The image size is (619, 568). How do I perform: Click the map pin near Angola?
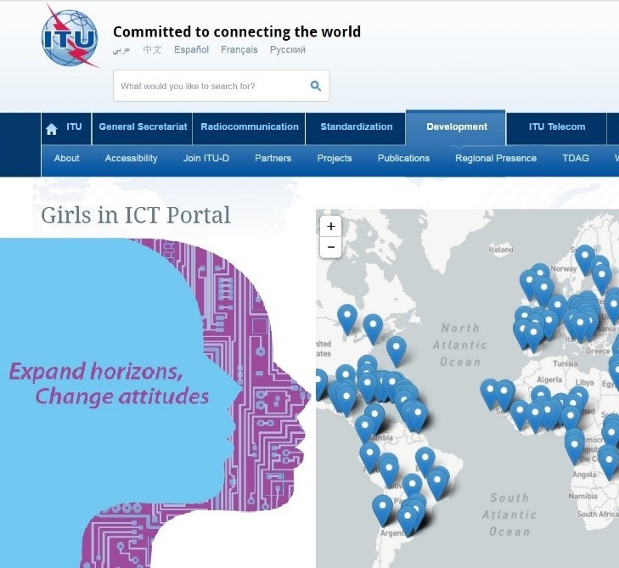[574, 447]
